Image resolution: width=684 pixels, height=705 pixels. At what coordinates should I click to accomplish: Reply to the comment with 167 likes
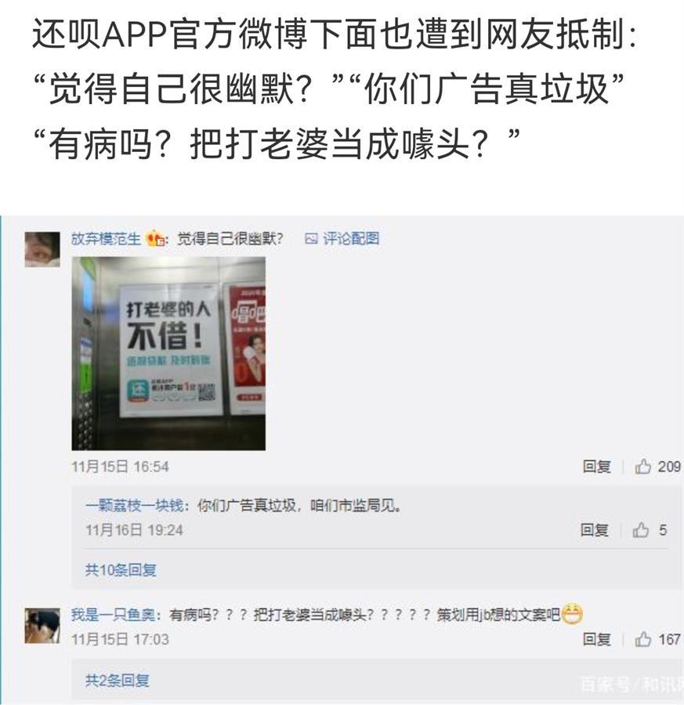tap(597, 639)
